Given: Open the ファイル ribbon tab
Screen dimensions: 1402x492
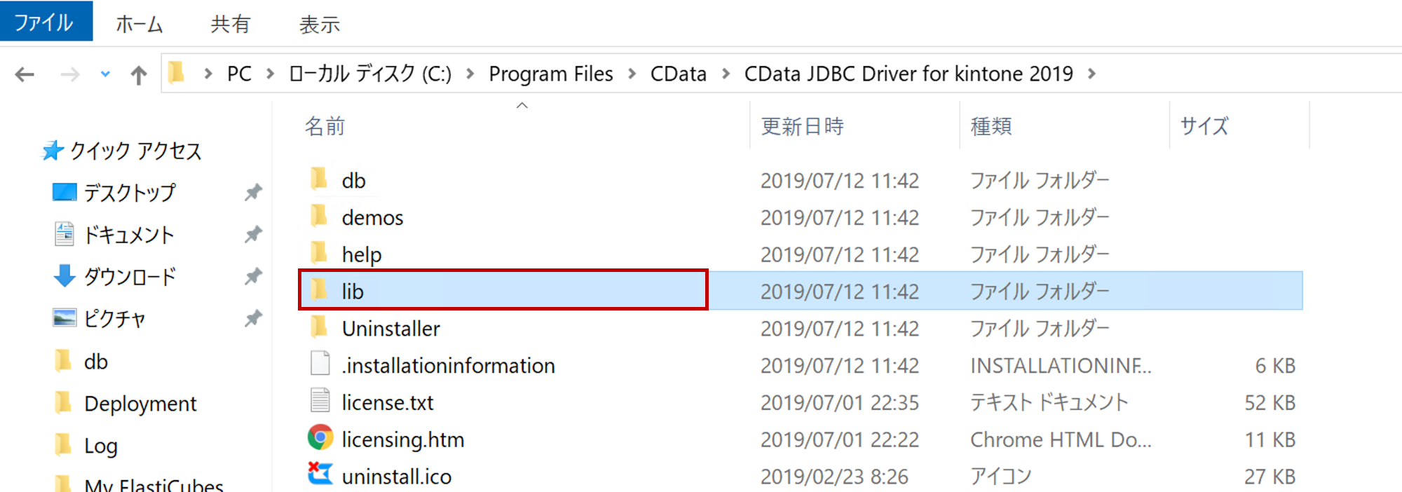Looking at the screenshot, I should [x=46, y=21].
